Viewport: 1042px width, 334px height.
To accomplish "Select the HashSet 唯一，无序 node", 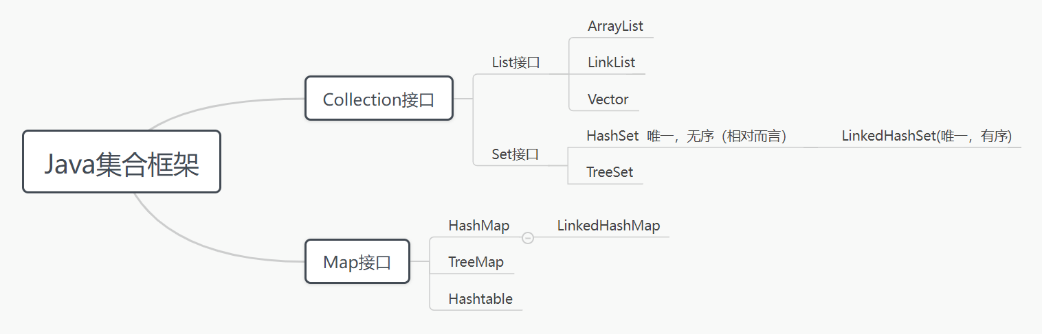I will pos(685,136).
